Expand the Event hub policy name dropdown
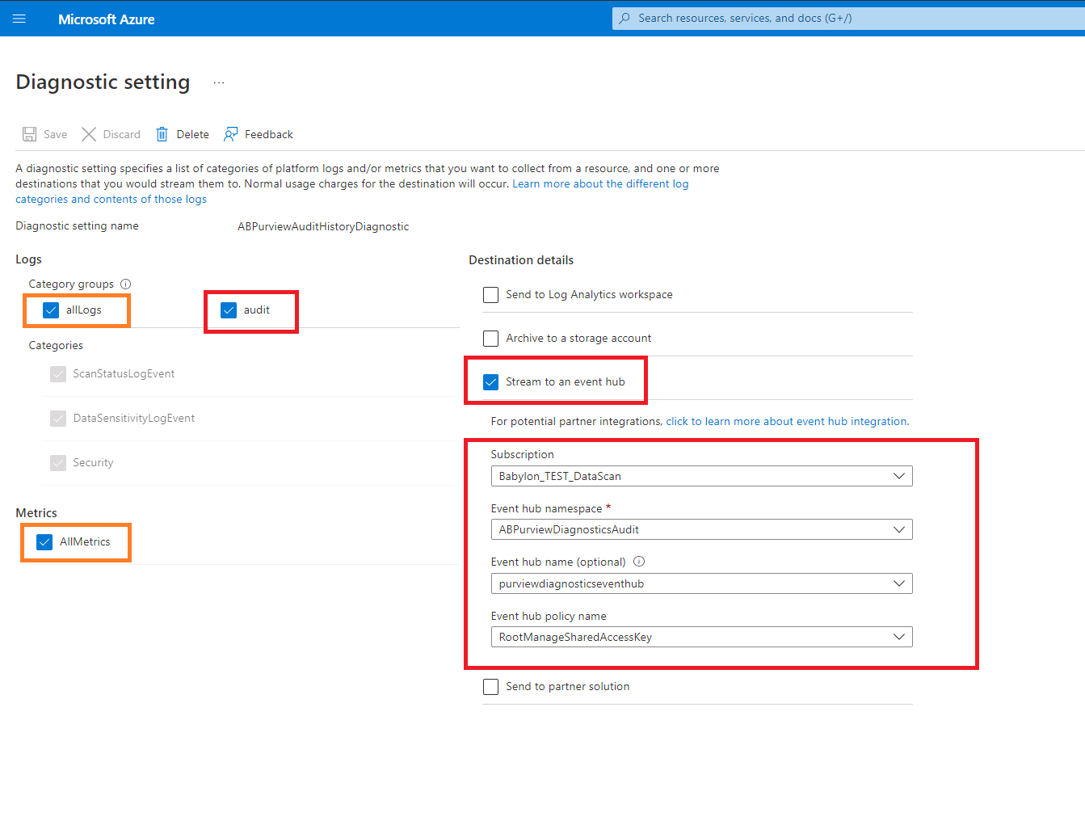Viewport: 1085px width, 817px height. point(701,637)
